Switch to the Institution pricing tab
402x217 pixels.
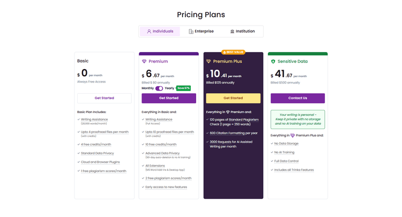click(x=242, y=32)
